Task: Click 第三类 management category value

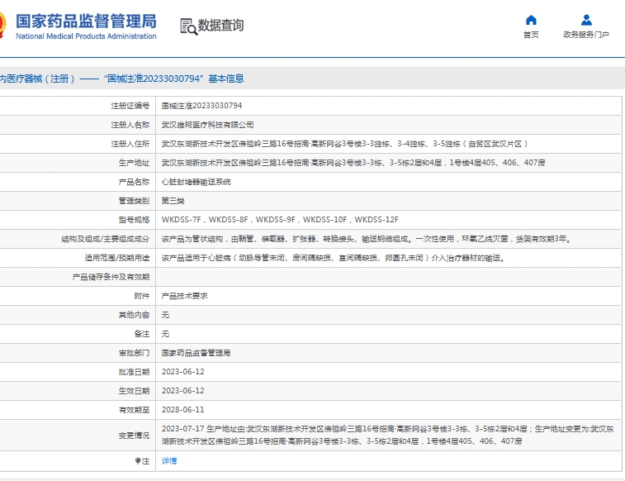Action: click(173, 201)
